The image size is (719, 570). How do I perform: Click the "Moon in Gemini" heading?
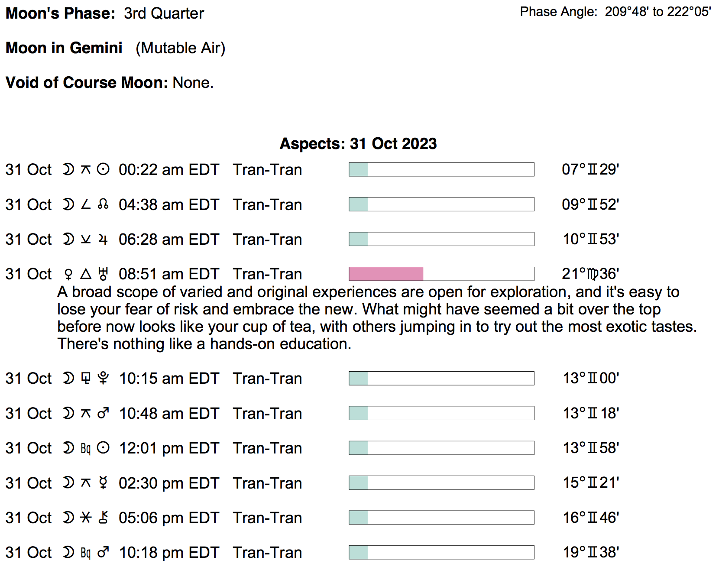64,48
